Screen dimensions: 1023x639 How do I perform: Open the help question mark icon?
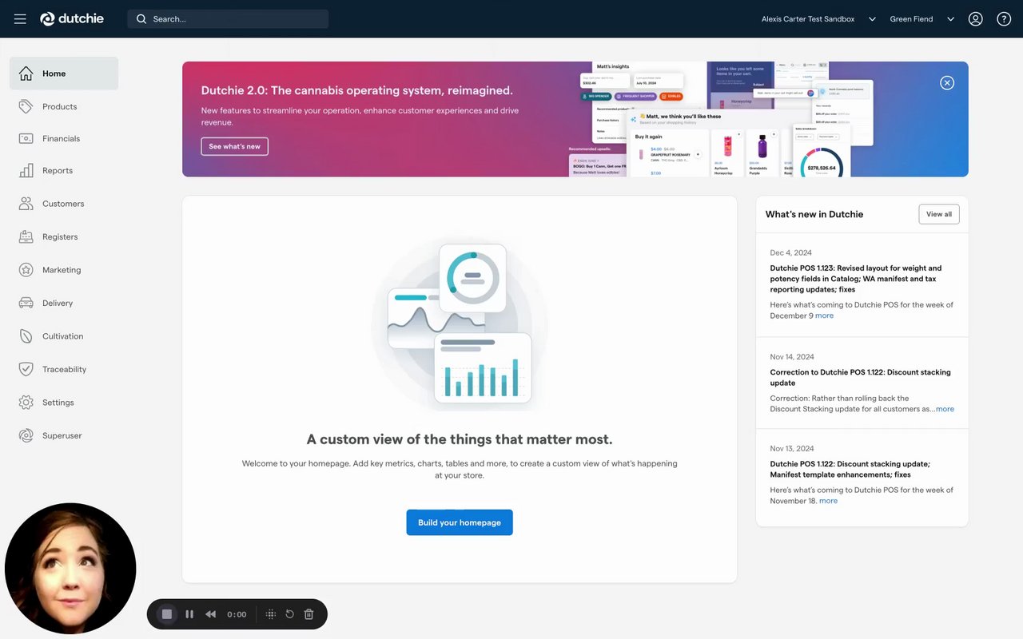1004,19
